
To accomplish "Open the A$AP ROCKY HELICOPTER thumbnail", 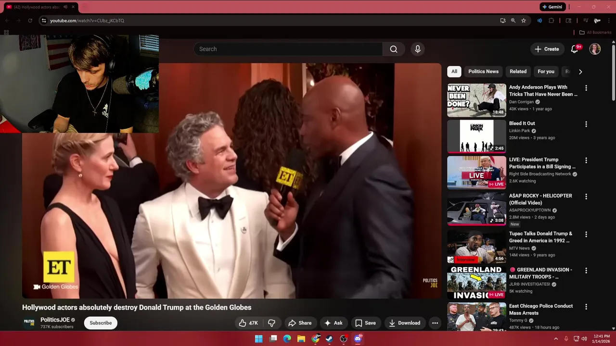I will pos(476,209).
